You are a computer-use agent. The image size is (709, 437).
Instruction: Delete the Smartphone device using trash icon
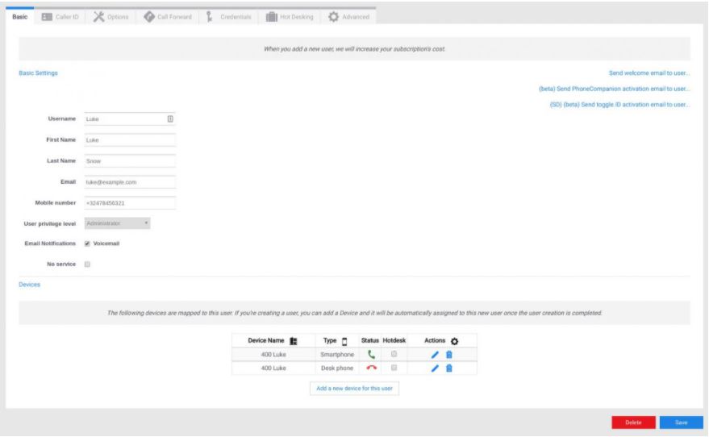click(449, 355)
